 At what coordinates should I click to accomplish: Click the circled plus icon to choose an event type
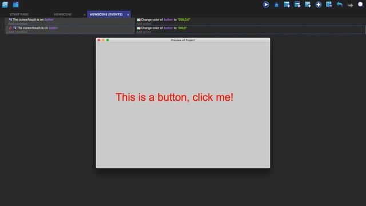[319, 5]
